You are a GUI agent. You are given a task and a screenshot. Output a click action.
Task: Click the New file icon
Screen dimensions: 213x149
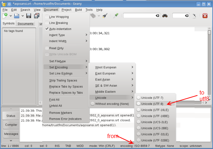point(5,16)
